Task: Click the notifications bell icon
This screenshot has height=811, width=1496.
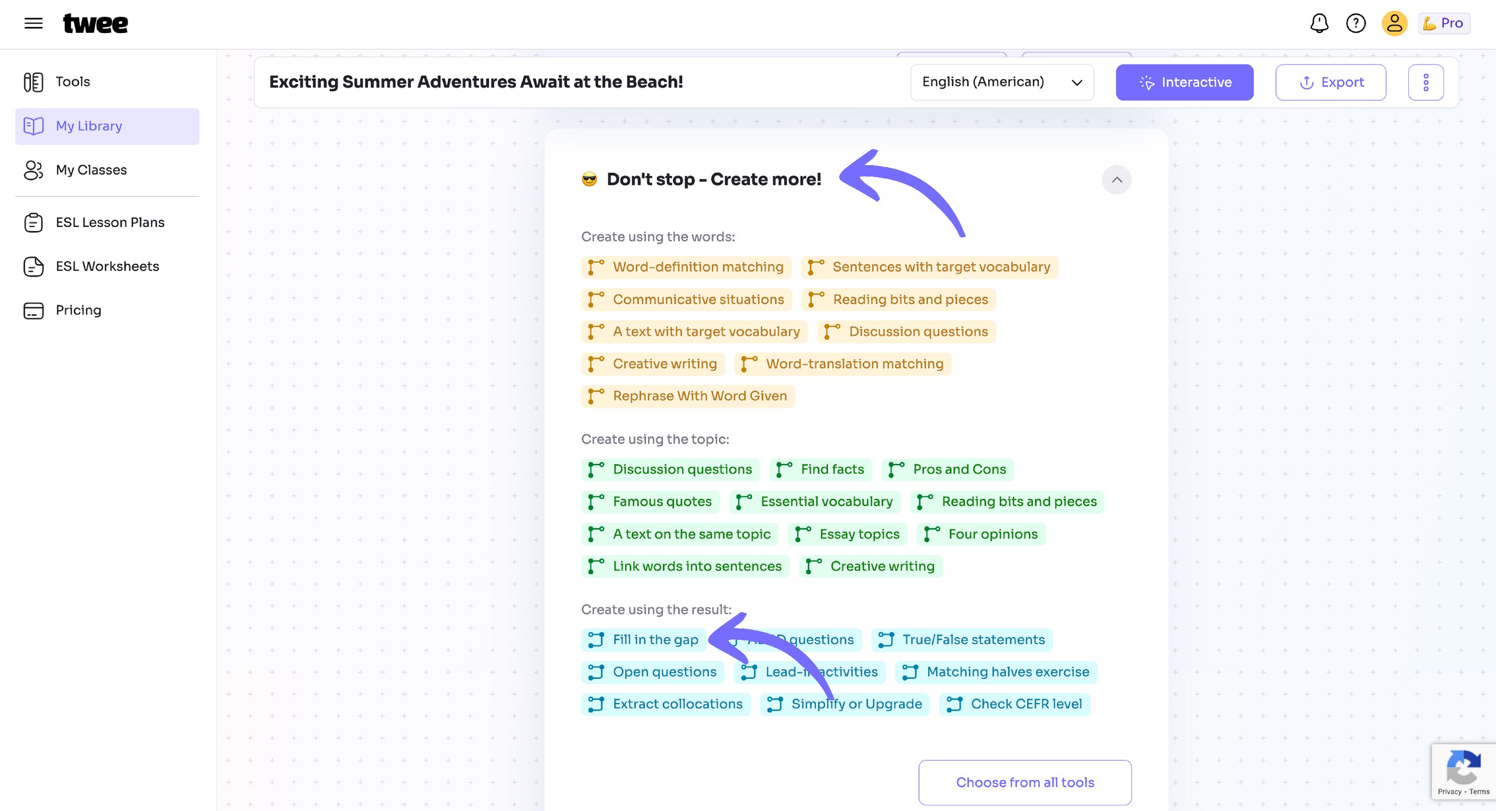Action: pyautogui.click(x=1319, y=23)
